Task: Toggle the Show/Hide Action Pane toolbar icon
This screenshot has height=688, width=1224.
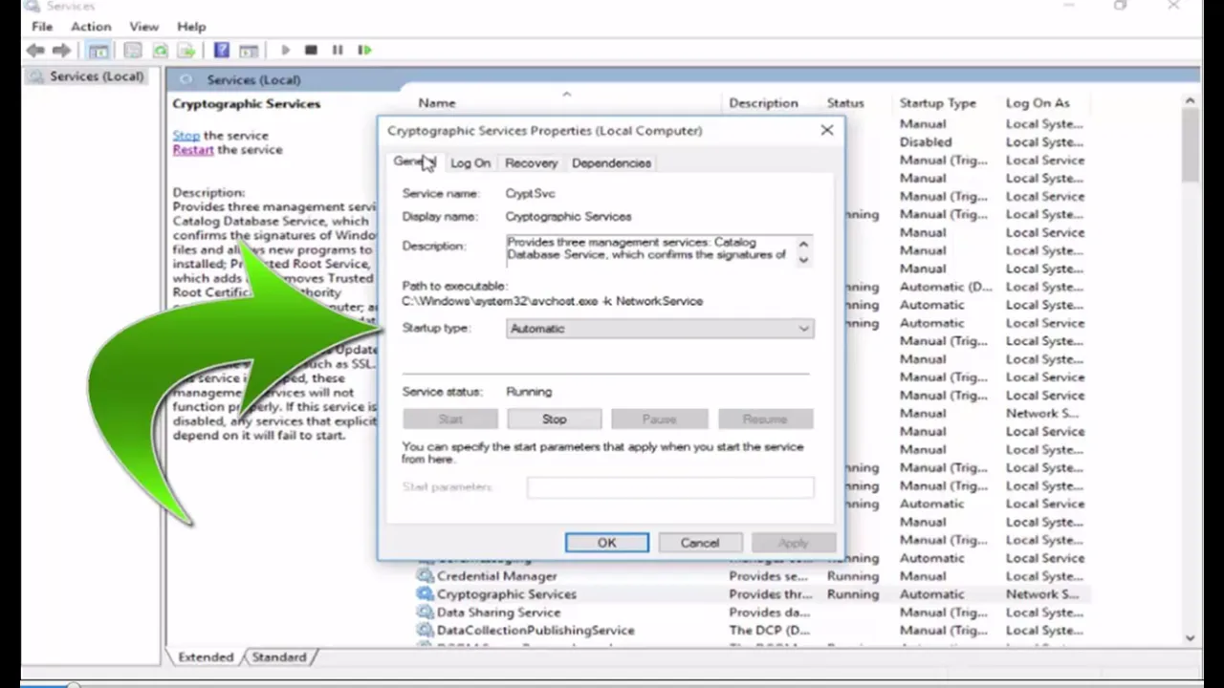Action: pyautogui.click(x=249, y=50)
